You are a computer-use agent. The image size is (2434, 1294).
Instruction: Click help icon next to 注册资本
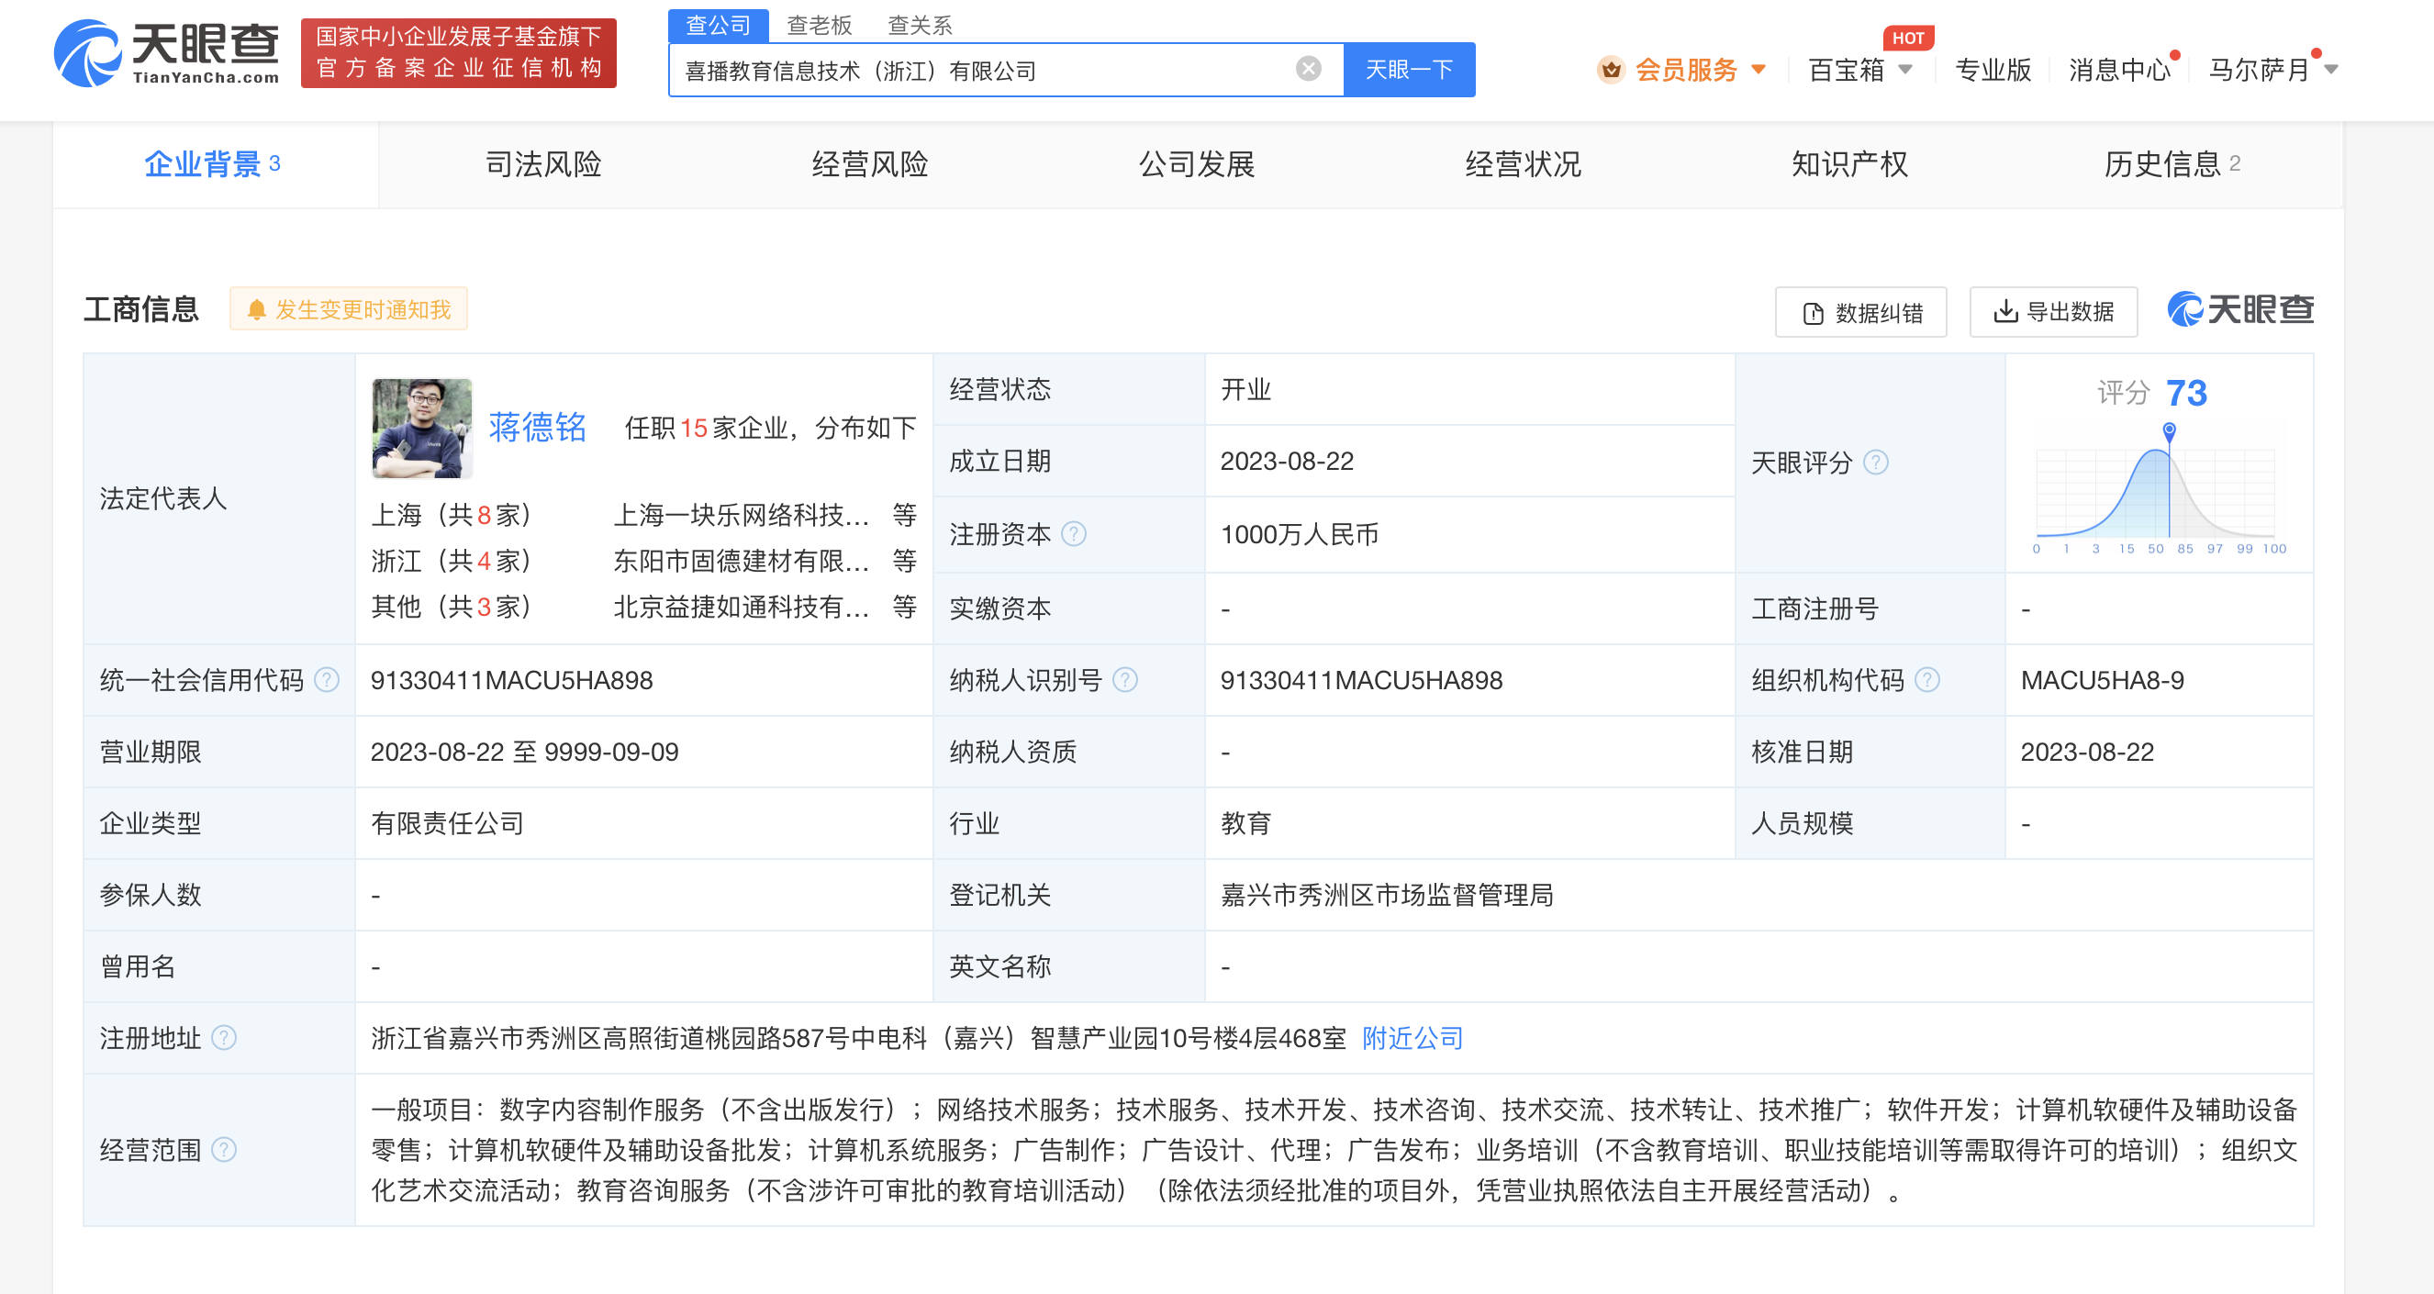pos(1074,535)
